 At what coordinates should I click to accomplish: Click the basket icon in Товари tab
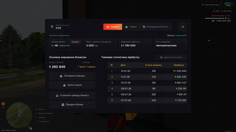[126, 27]
